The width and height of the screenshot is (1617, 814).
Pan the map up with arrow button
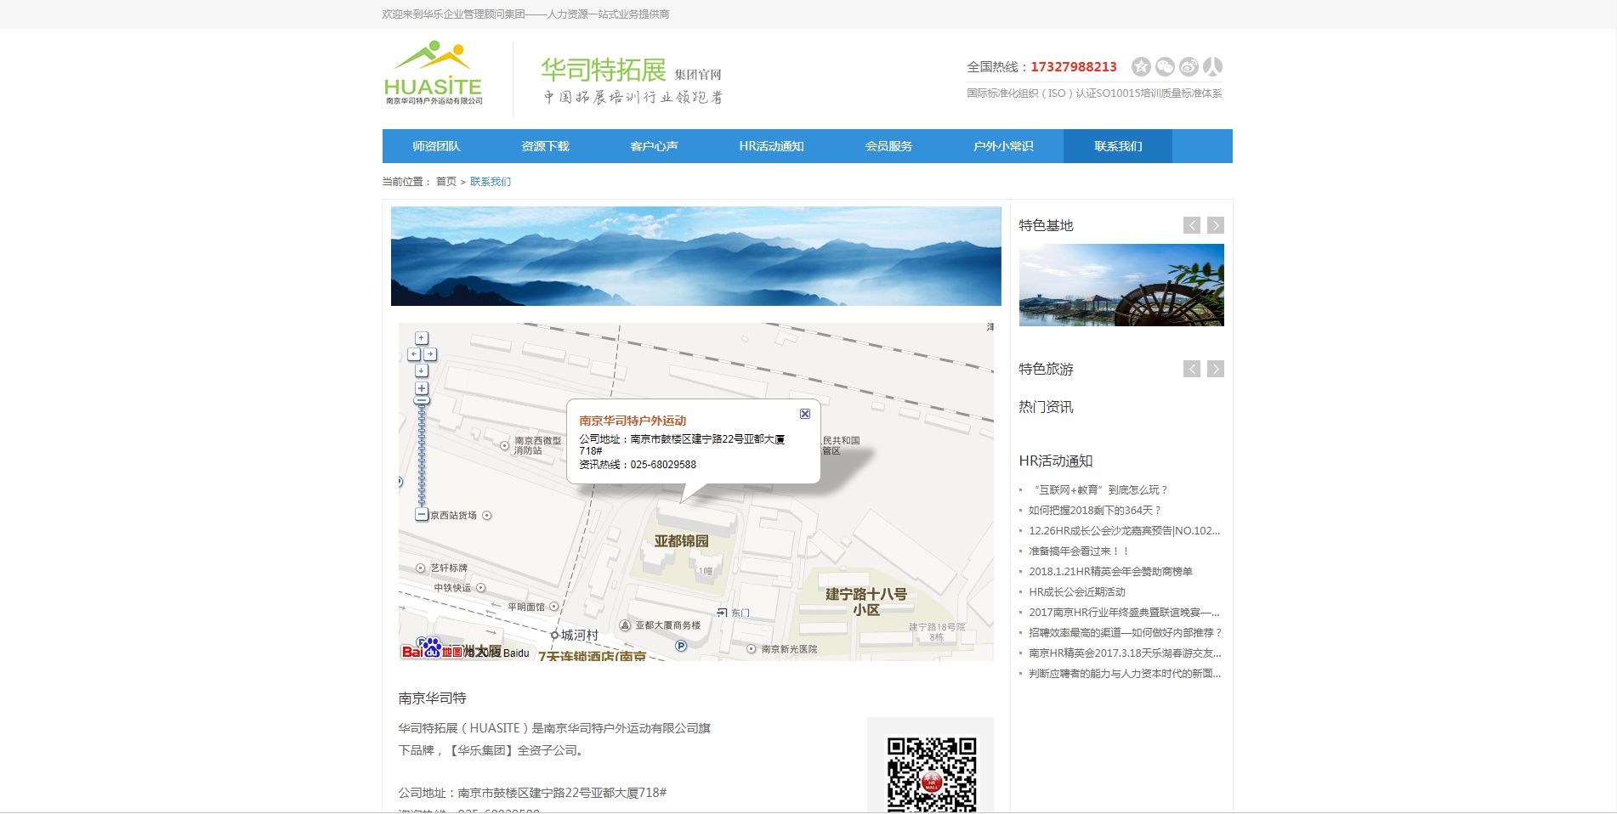[x=422, y=338]
